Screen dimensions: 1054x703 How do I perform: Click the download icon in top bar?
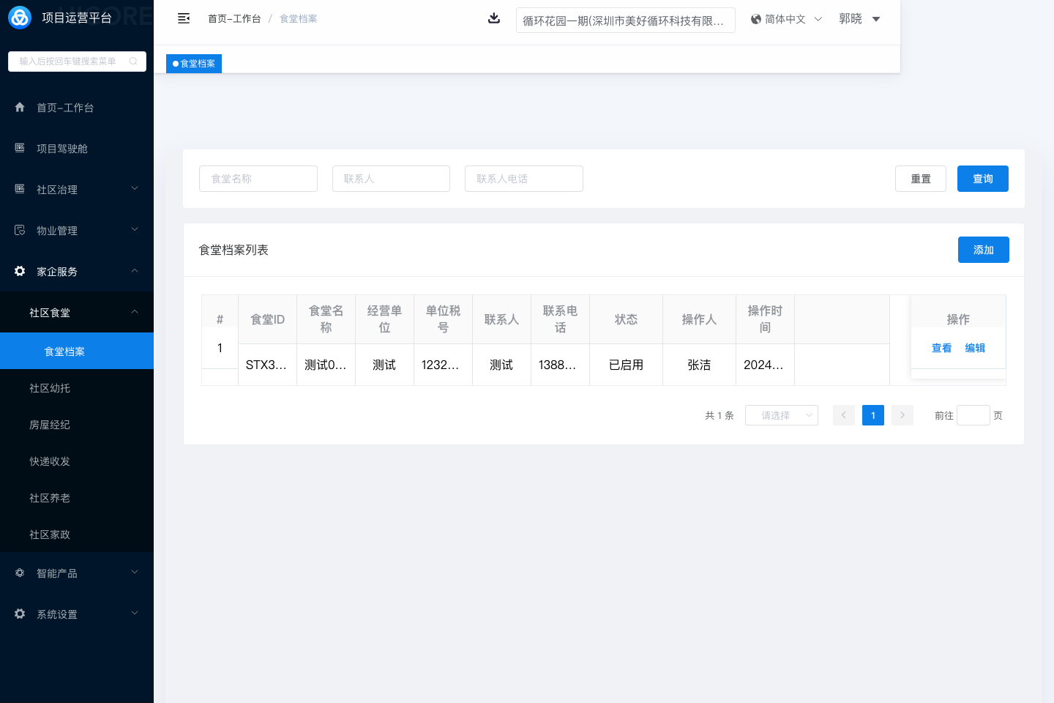click(494, 18)
